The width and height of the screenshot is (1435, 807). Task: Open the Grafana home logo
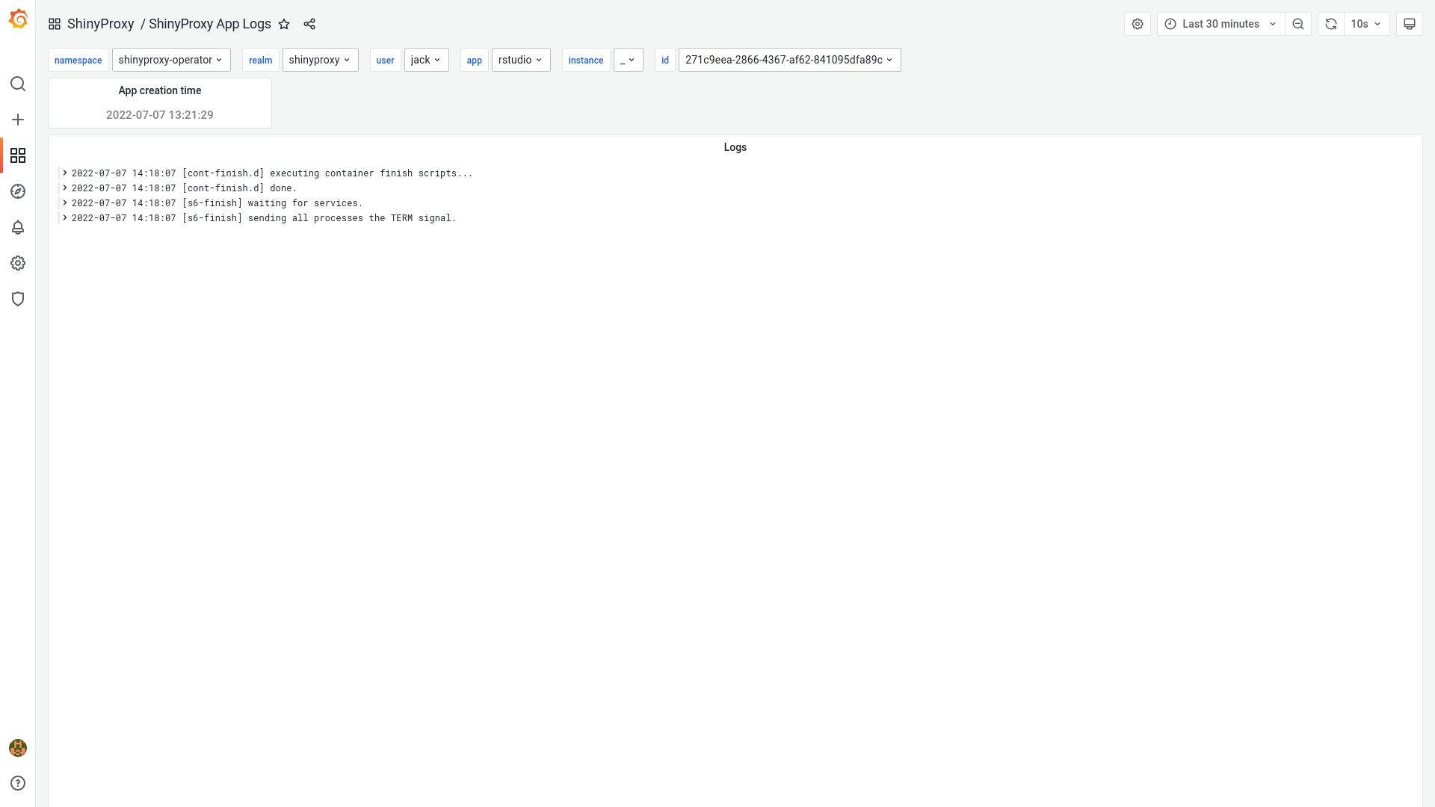click(x=18, y=19)
